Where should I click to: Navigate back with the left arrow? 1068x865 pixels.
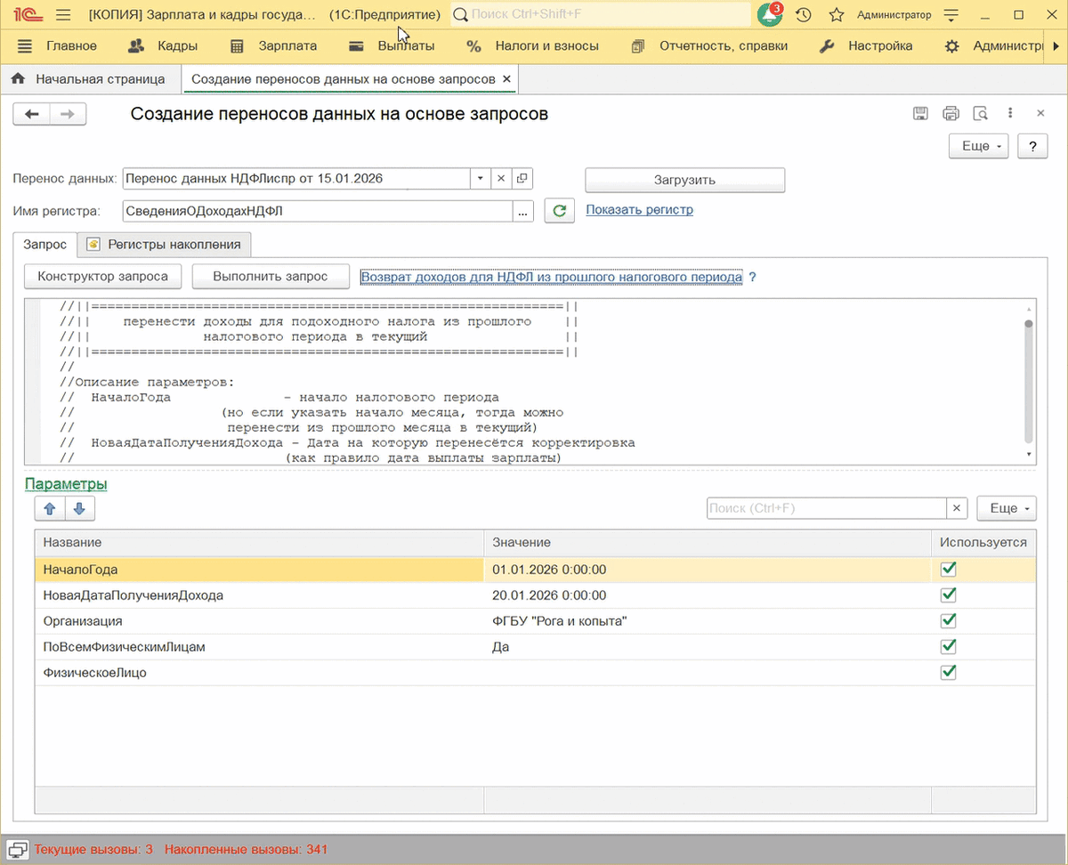pyautogui.click(x=32, y=114)
